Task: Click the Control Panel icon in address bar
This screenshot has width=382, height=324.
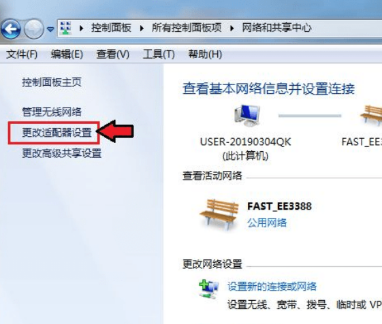Action: pyautogui.click(x=66, y=28)
